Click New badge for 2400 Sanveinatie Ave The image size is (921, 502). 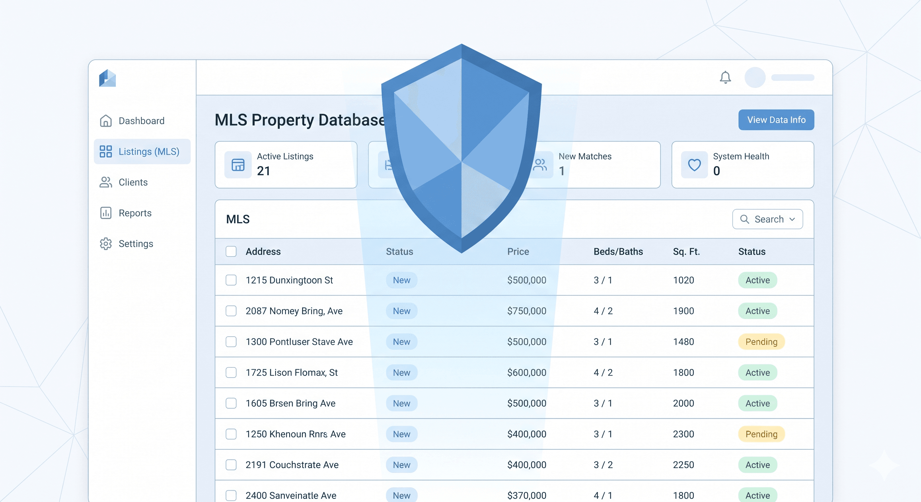[402, 495]
